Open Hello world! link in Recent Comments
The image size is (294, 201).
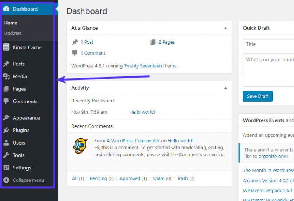[x=181, y=140]
